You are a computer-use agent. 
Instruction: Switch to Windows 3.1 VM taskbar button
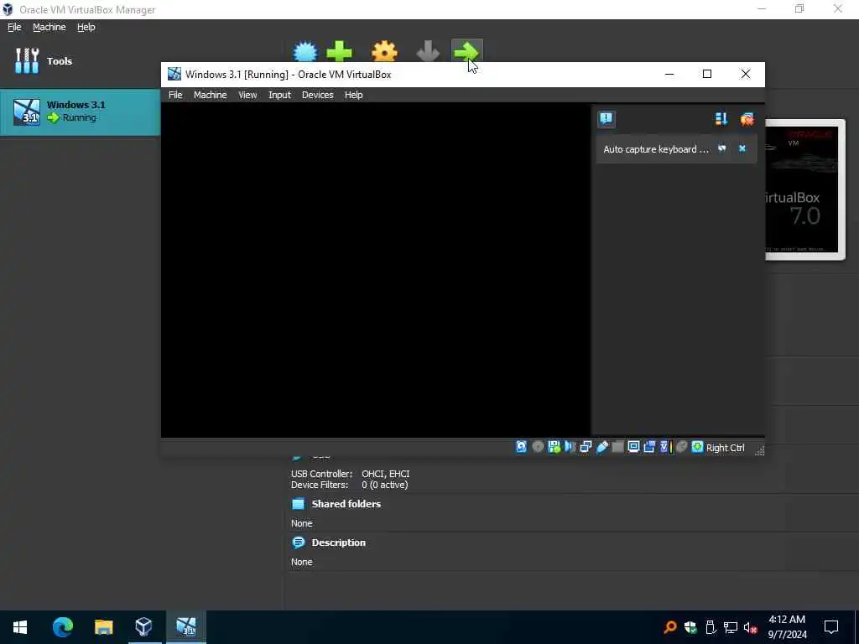(x=185, y=627)
